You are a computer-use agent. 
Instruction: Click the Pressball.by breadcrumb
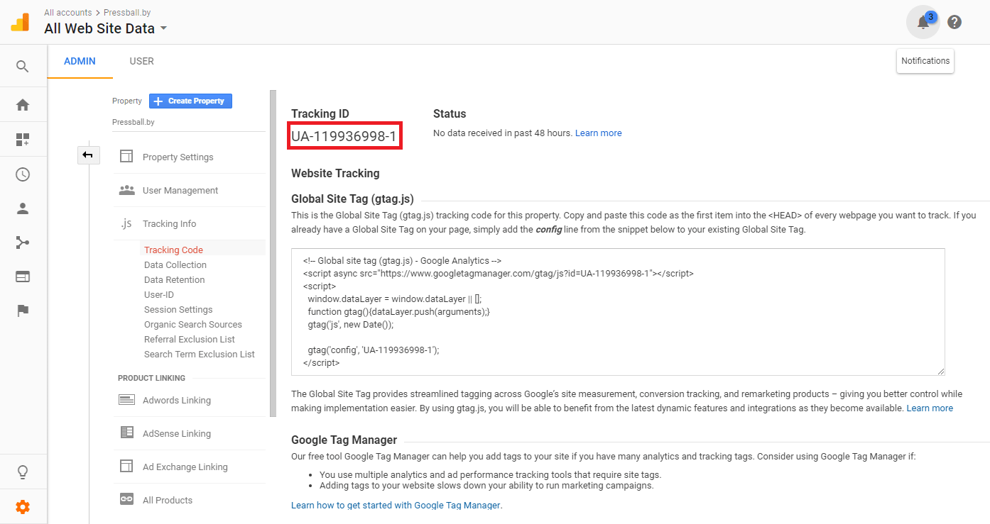pyautogui.click(x=127, y=13)
